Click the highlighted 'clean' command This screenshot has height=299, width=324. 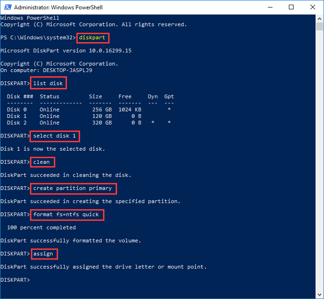pyautogui.click(x=42, y=162)
